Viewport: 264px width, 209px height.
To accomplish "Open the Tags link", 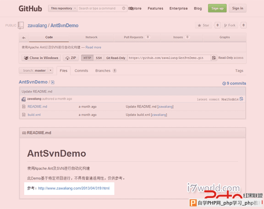I will pyautogui.click(x=239, y=71).
